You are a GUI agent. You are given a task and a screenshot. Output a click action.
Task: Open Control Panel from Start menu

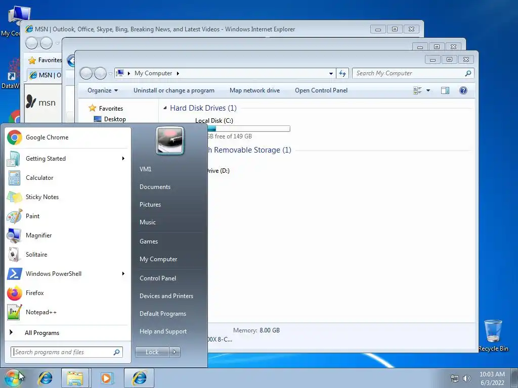pos(158,278)
